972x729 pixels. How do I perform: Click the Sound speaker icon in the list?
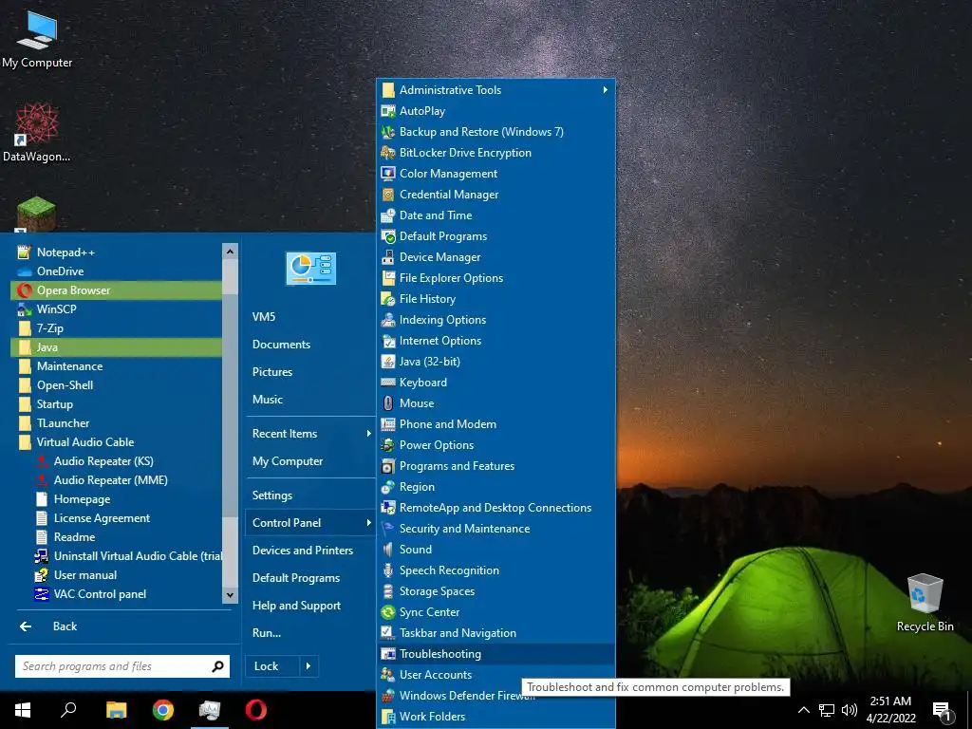[x=388, y=550]
